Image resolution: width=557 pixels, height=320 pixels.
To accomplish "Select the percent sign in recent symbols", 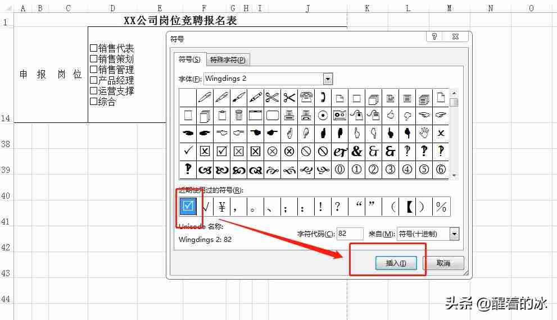I will [441, 207].
